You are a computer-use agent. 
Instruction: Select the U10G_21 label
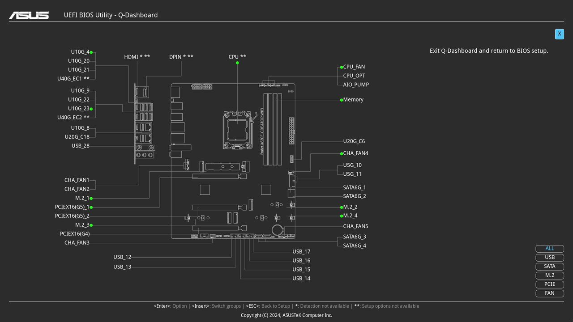point(79,70)
